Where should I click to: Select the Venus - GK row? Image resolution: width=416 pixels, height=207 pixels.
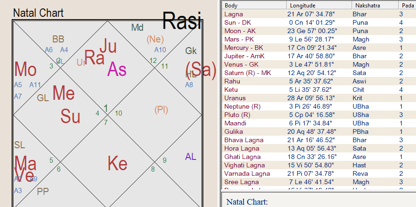point(319,64)
